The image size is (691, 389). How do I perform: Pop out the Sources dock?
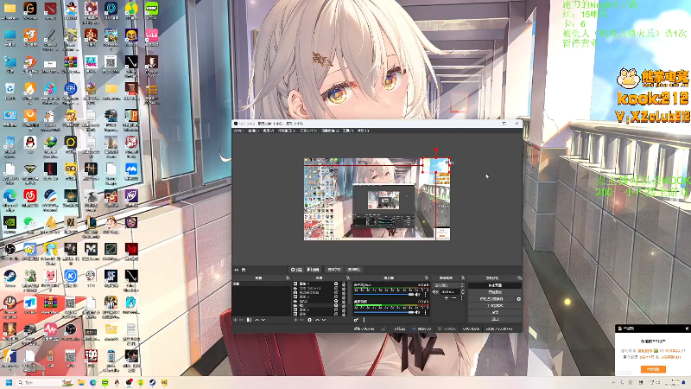348,277
